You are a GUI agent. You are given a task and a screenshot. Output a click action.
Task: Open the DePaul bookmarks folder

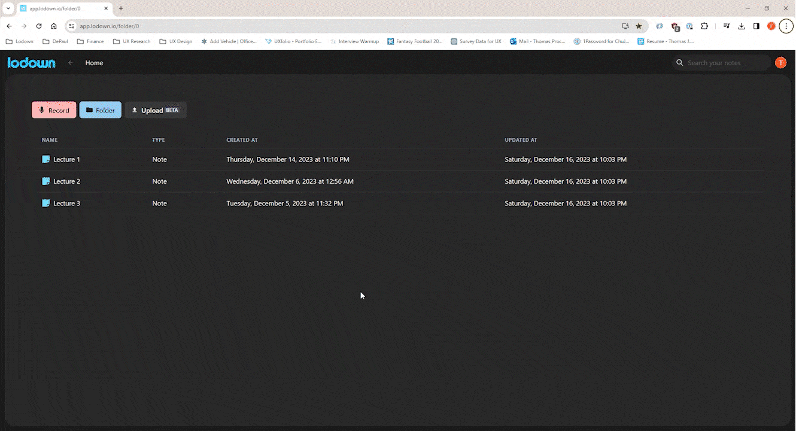point(55,41)
